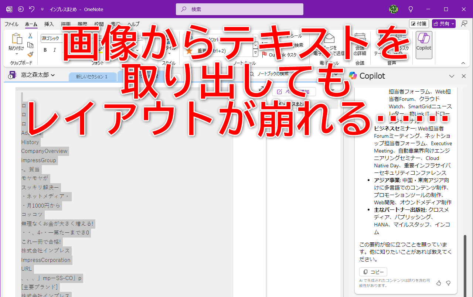Switch to the 挿入 ribbon tab
Viewport: 473px width, 297px height.
tap(49, 24)
